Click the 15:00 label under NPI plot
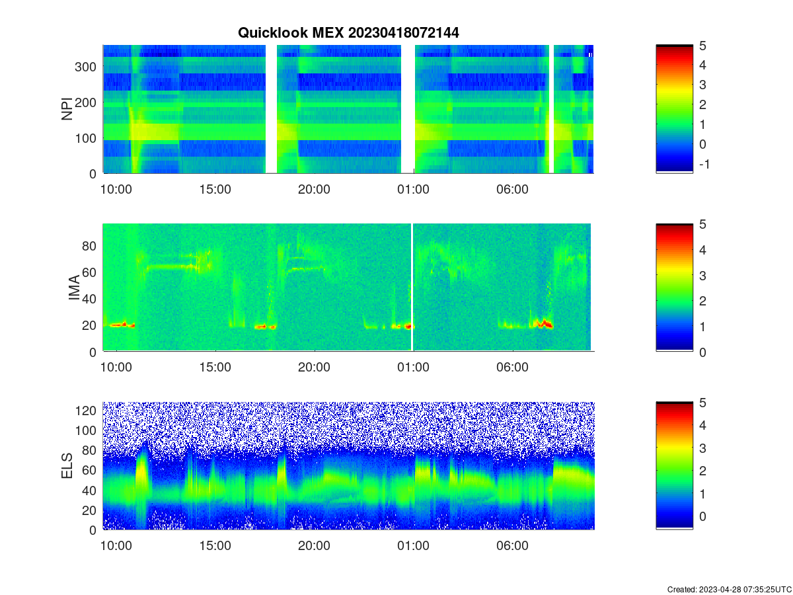This screenshot has width=793, height=595. tap(215, 189)
